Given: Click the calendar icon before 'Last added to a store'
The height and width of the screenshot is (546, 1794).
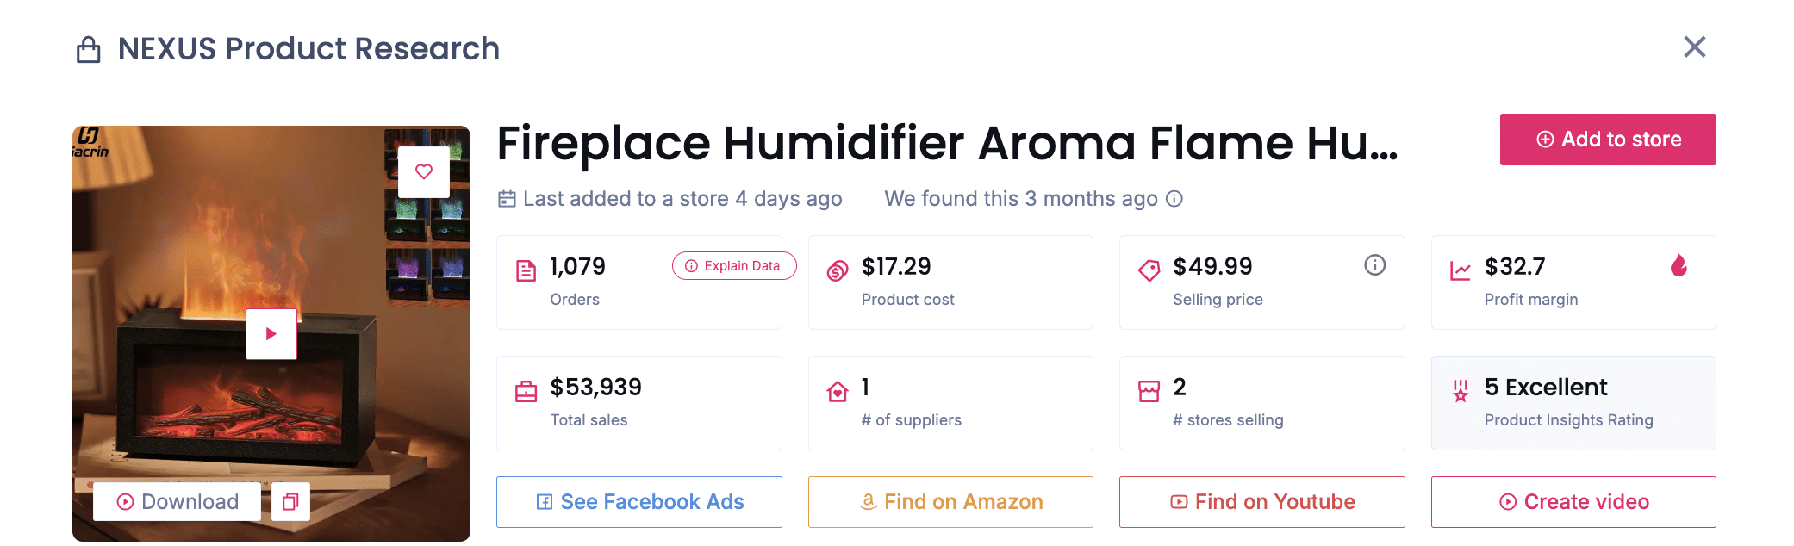Looking at the screenshot, I should pos(506,198).
